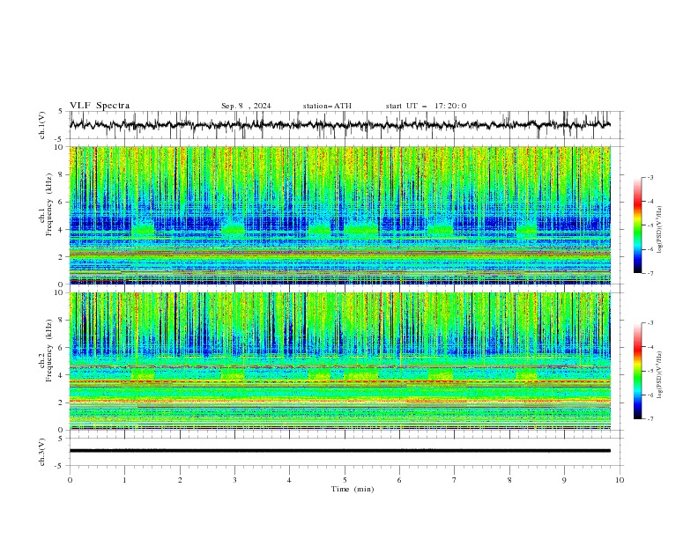698x539 pixels.
Task: Click time axis tick label "8"
Action: [x=509, y=480]
